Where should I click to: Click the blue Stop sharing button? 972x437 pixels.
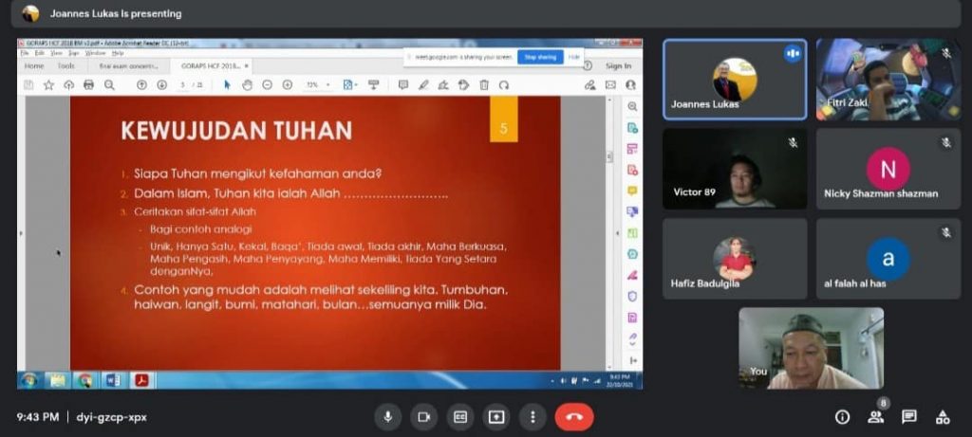tap(540, 57)
